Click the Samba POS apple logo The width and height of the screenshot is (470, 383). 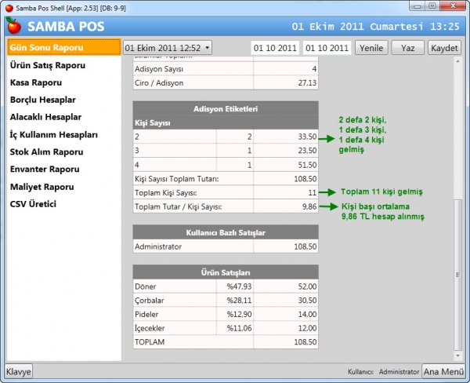[x=14, y=26]
